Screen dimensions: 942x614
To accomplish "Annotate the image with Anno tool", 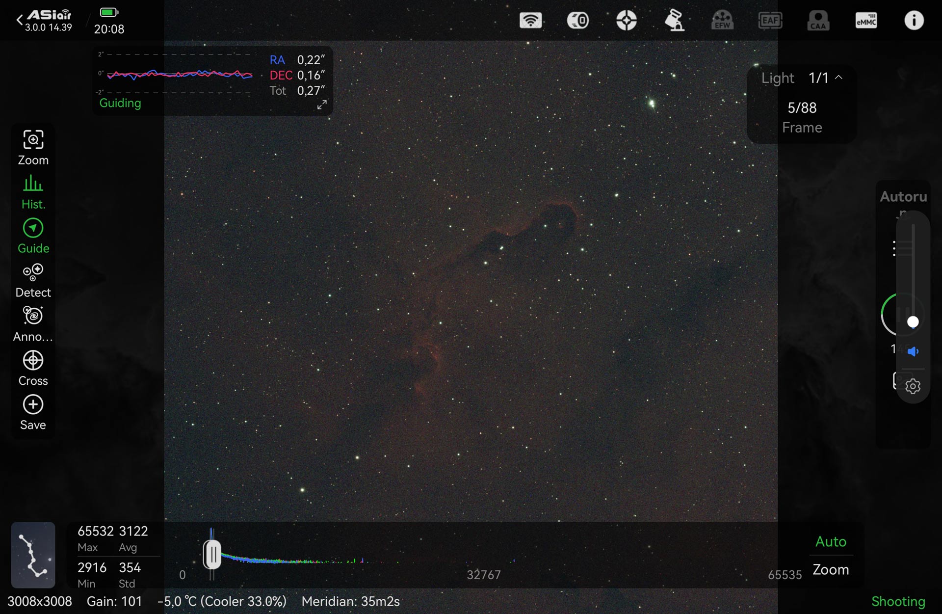I will [33, 324].
